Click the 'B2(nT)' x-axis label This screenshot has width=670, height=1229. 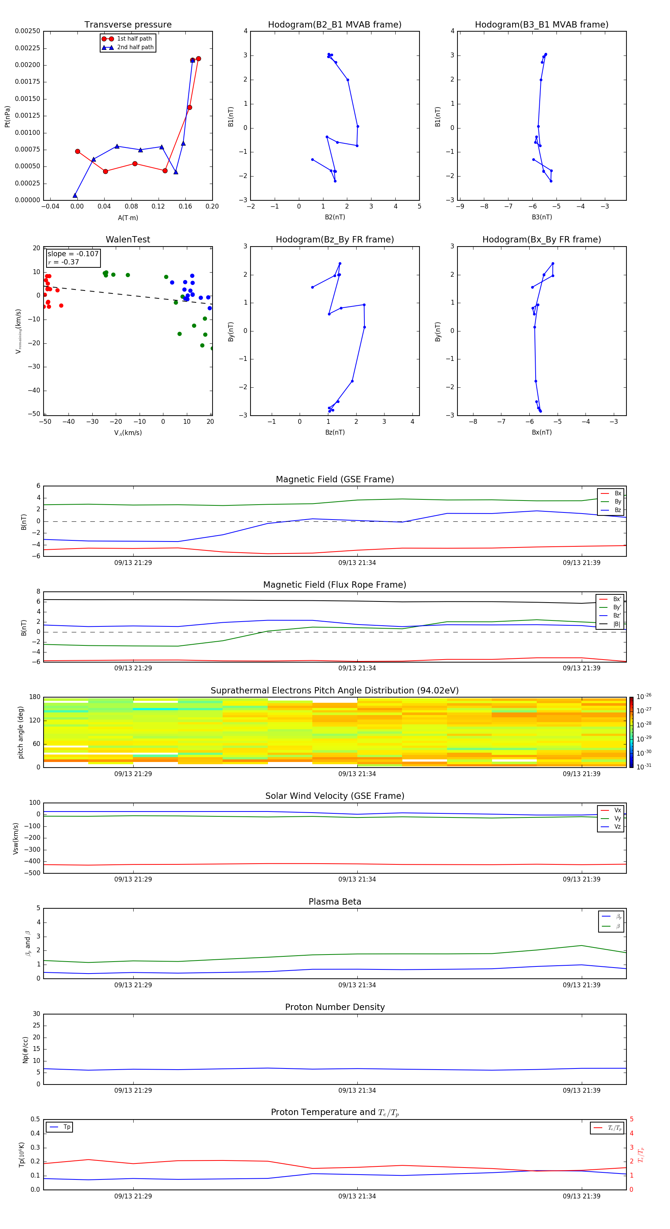pyautogui.click(x=335, y=217)
